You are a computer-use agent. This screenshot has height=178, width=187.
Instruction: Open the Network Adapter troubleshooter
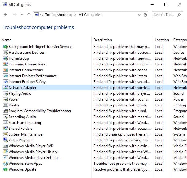[x=22, y=87]
